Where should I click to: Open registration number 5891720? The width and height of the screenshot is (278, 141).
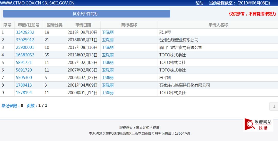tap(24, 70)
